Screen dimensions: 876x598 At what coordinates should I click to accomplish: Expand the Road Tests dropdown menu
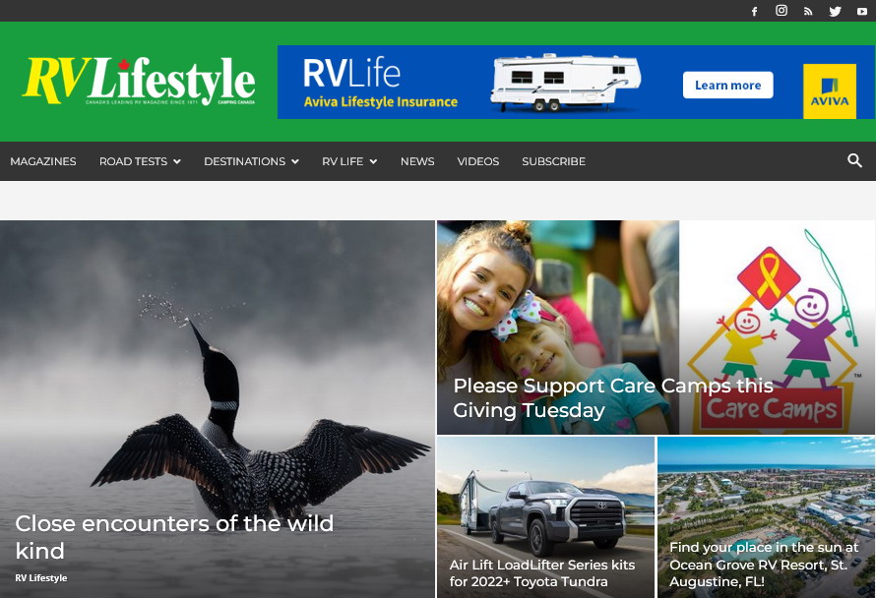(140, 161)
